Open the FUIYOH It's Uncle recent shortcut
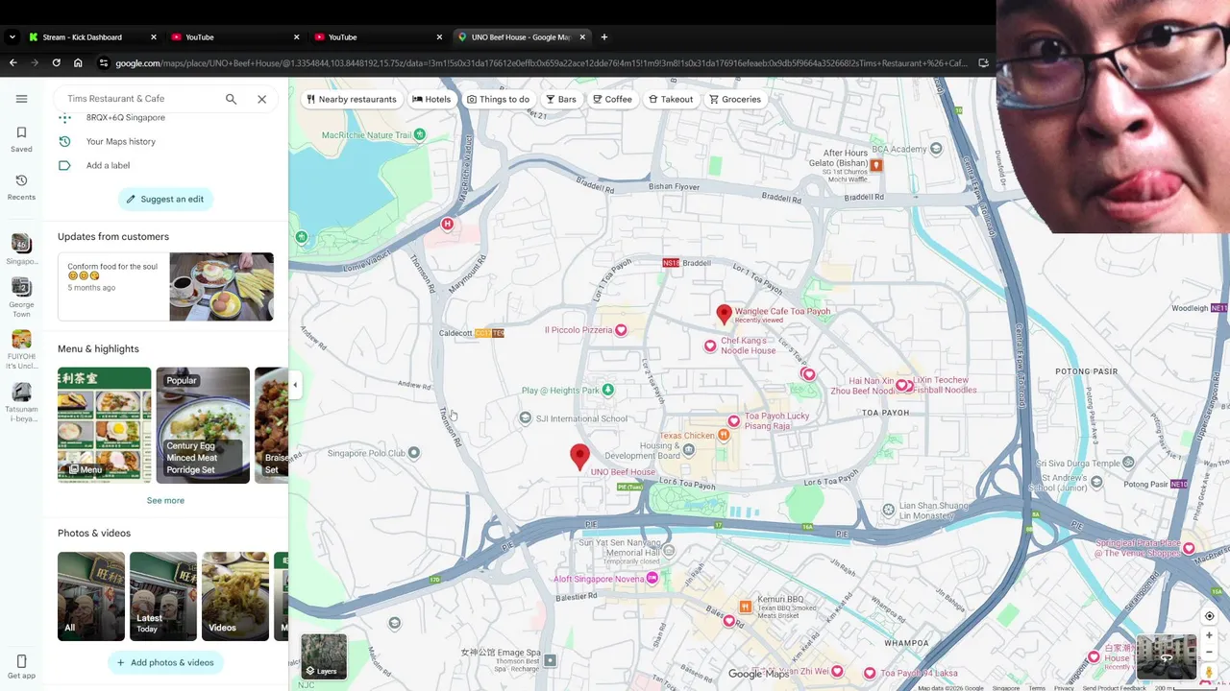The image size is (1230, 691). pos(21,349)
